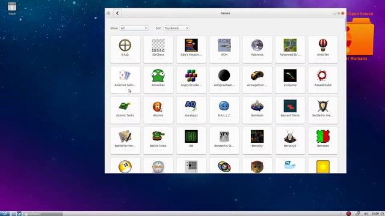Screen dimensions: 385x216
Task: Select the Airstrike balloon game
Action: click(323, 49)
